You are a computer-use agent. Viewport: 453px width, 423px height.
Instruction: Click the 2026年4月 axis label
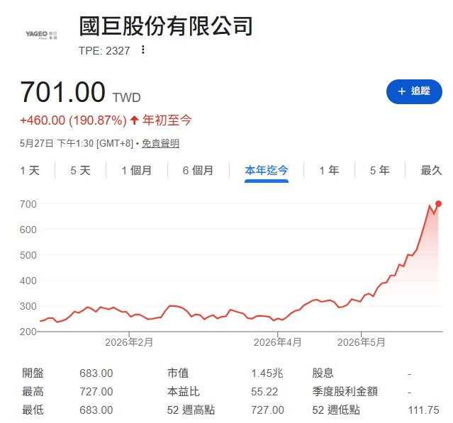(277, 342)
